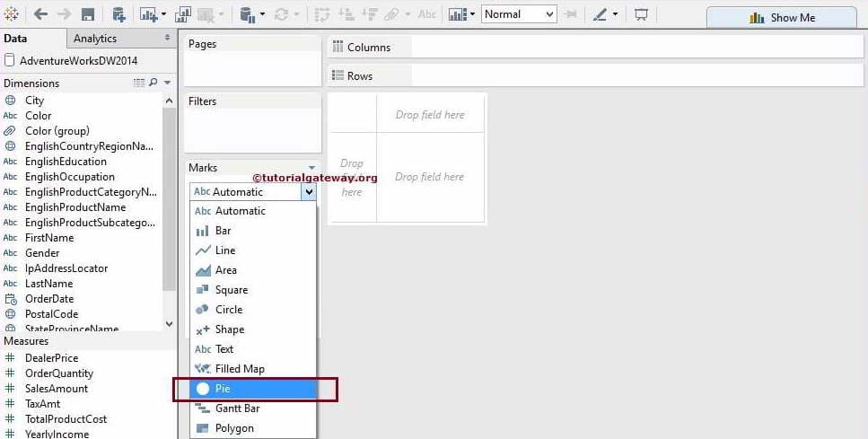Select the Color dimension with Abc icon
This screenshot has height=439, width=868.
click(x=38, y=116)
